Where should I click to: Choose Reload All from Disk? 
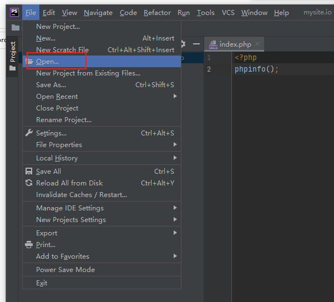(x=102, y=183)
